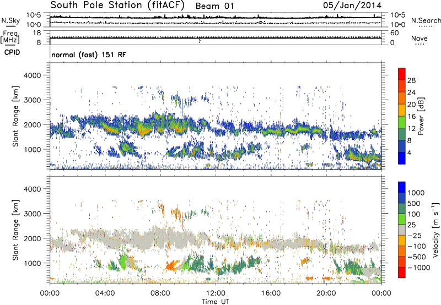Click the 'Beam 01' label
The width and height of the screenshot is (441, 305).
pyautogui.click(x=214, y=6)
